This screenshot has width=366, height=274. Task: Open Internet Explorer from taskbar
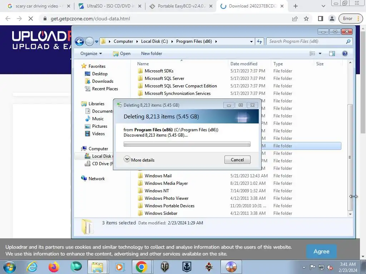click(x=32, y=267)
